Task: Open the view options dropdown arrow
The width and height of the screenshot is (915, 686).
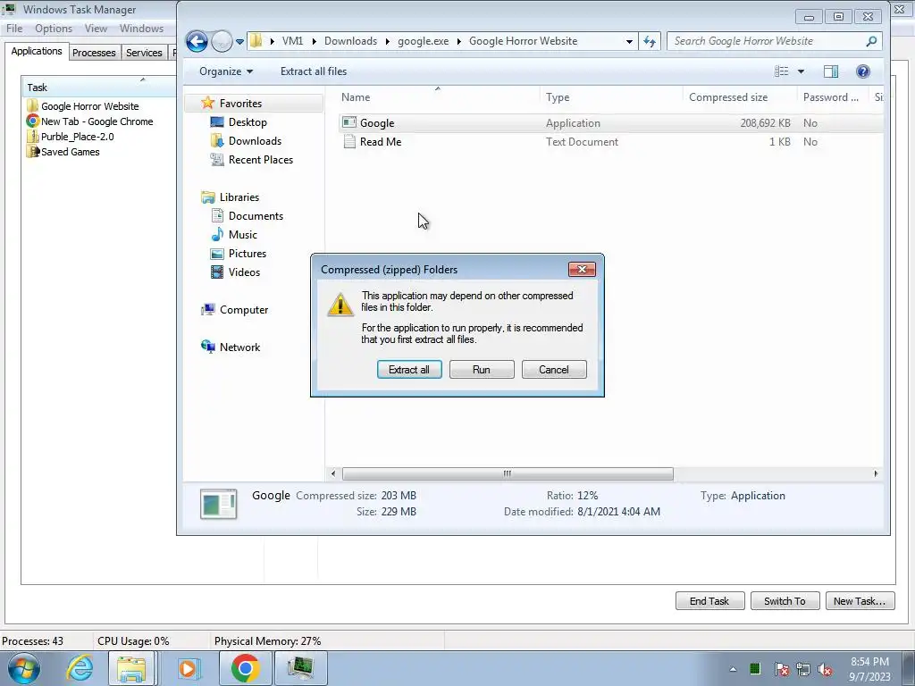Action: click(802, 71)
